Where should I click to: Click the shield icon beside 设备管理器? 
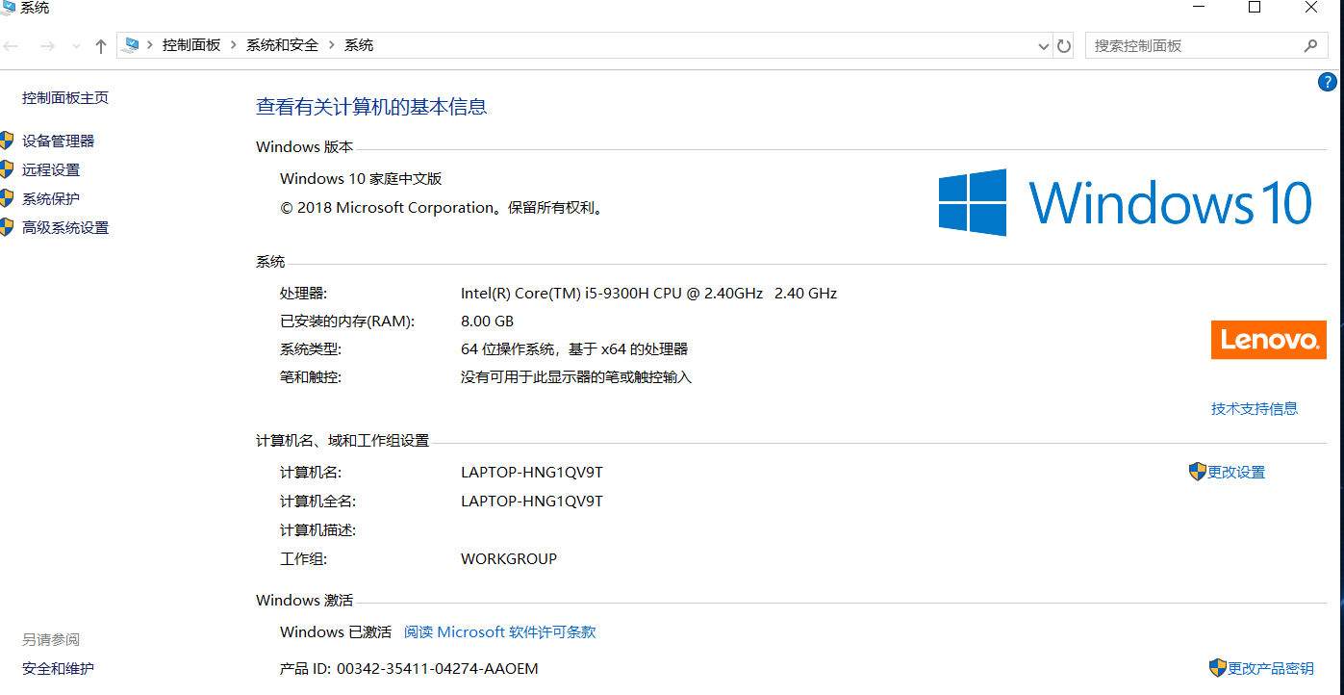[x=7, y=141]
